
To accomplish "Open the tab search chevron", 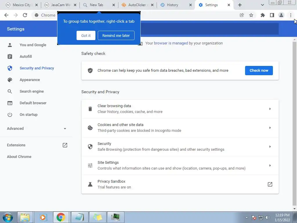I will pyautogui.click(x=262, y=5).
